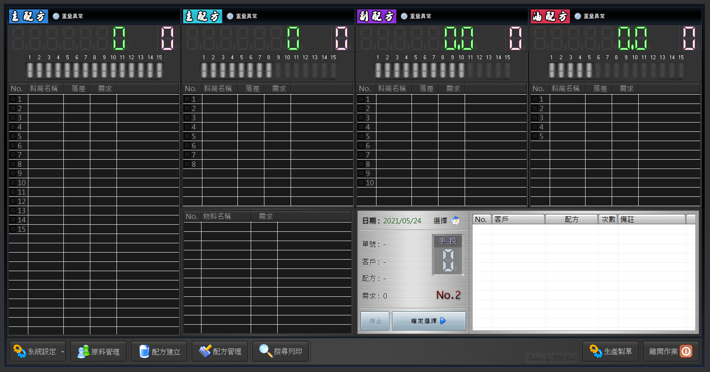Click the red 油配方 title label

coord(550,16)
